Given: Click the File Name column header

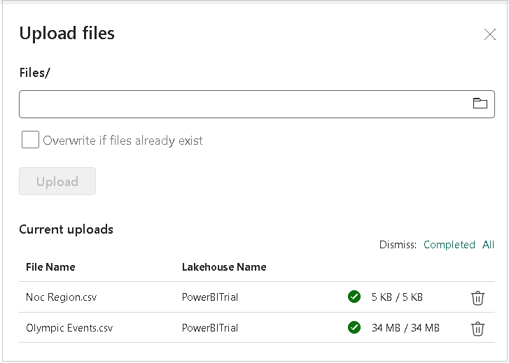Looking at the screenshot, I should click(50, 267).
